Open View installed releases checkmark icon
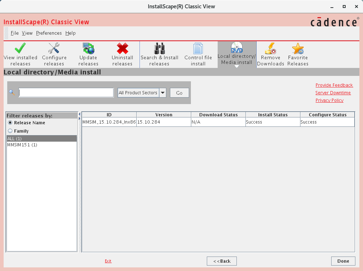Image resolution: width=363 pixels, height=271 pixels. [x=20, y=48]
